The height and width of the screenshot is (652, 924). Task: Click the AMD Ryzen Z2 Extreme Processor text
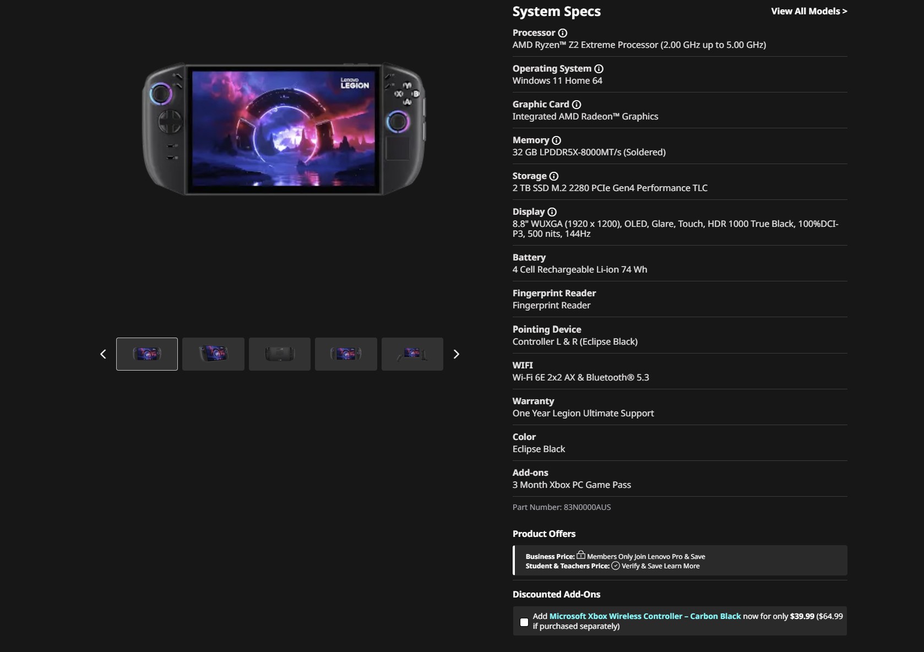[639, 45]
